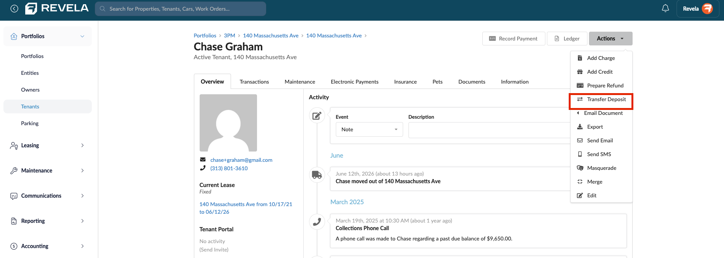
Task: Choose Send SMS from Actions menu
Action: pyautogui.click(x=601, y=154)
